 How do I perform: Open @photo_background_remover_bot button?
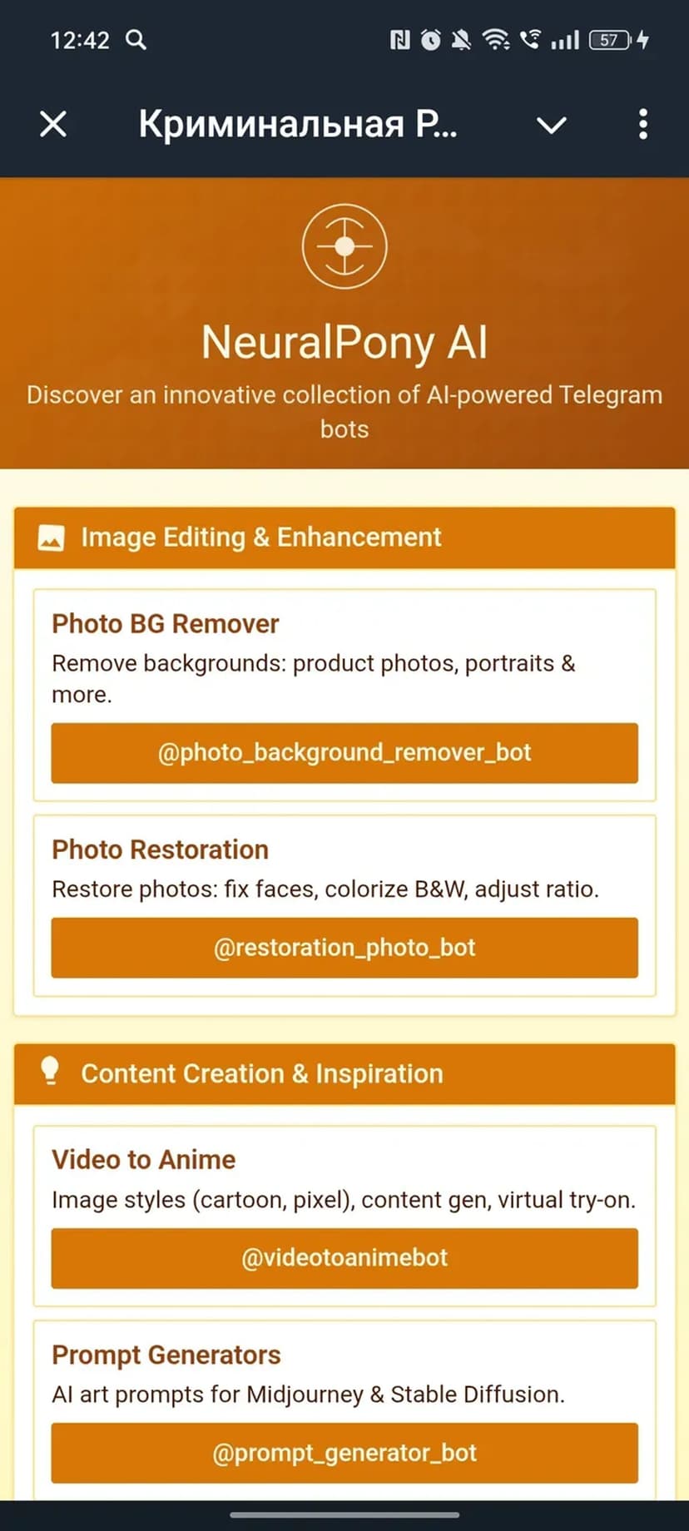(x=344, y=753)
